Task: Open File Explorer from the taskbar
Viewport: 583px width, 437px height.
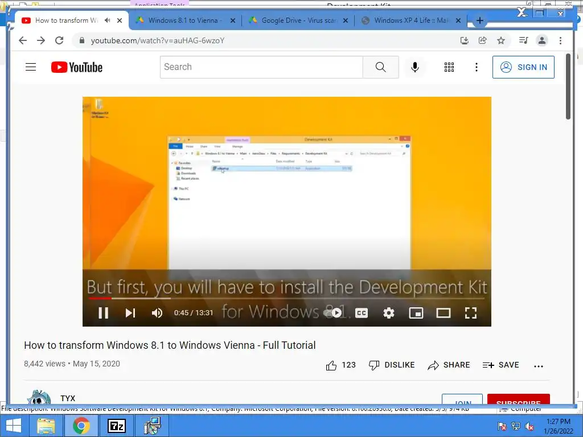Action: tap(46, 426)
